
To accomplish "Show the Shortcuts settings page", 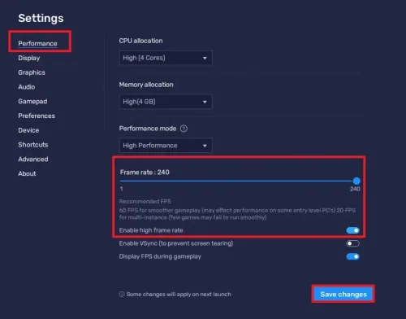I will pos(33,145).
